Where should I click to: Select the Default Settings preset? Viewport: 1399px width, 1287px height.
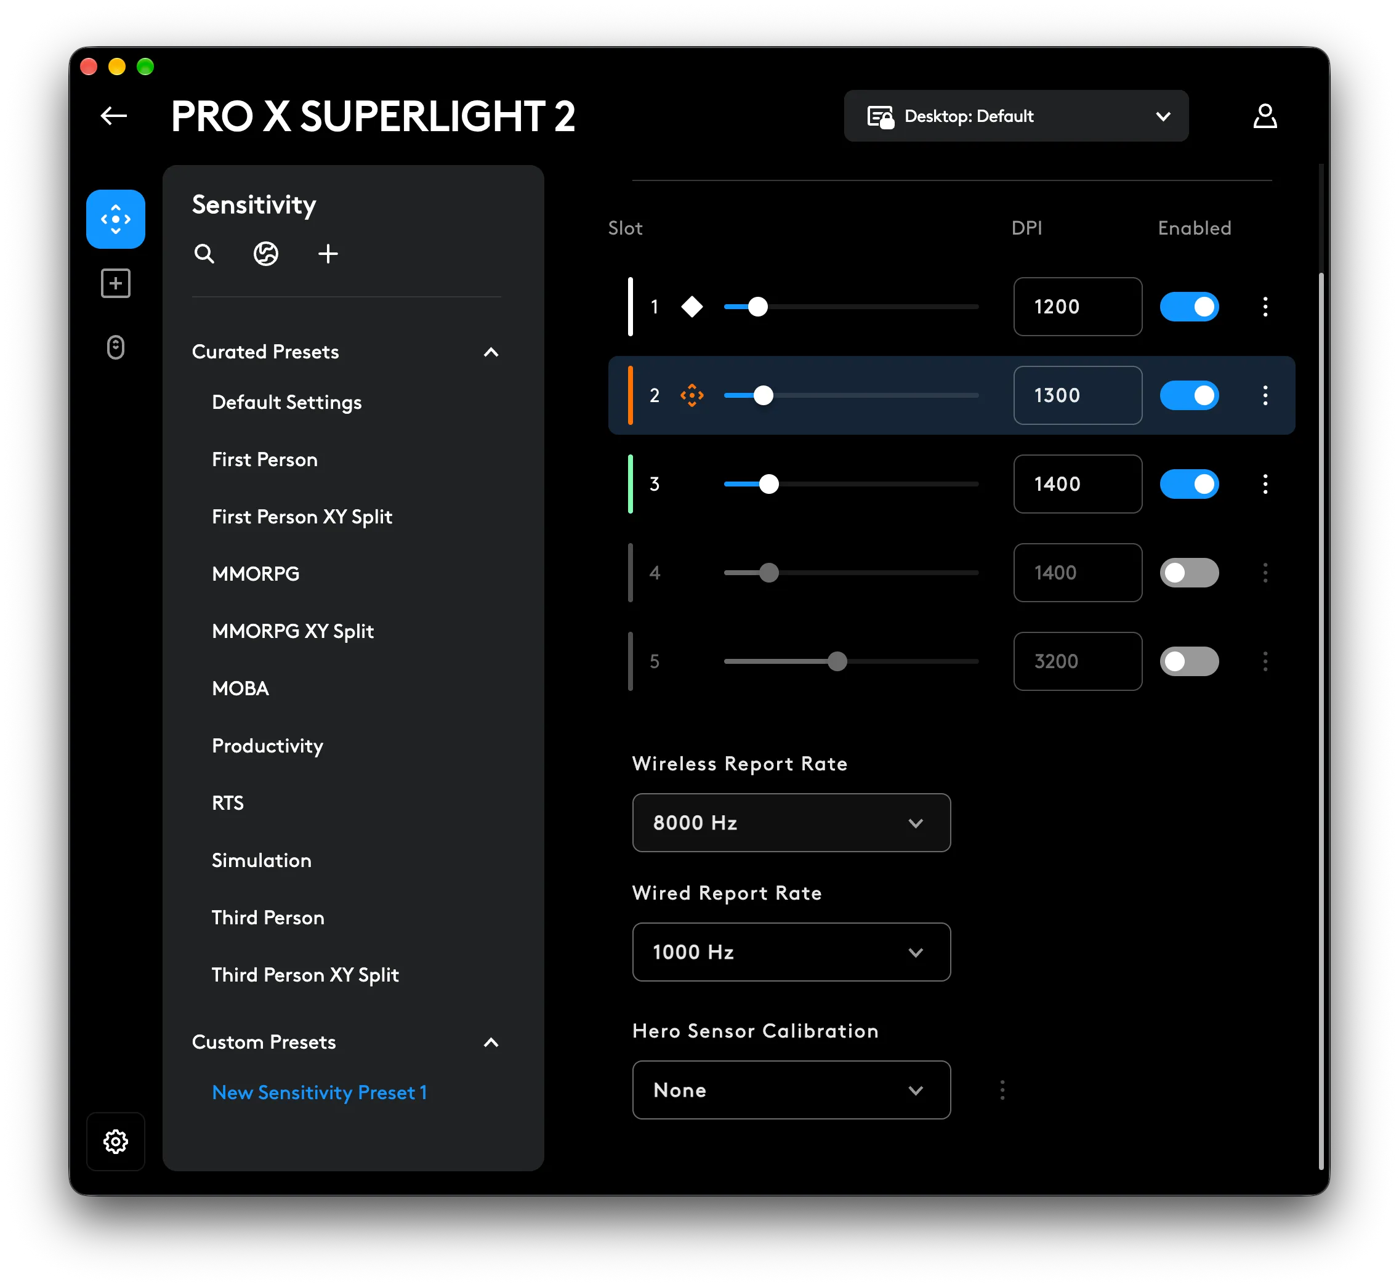[286, 403]
